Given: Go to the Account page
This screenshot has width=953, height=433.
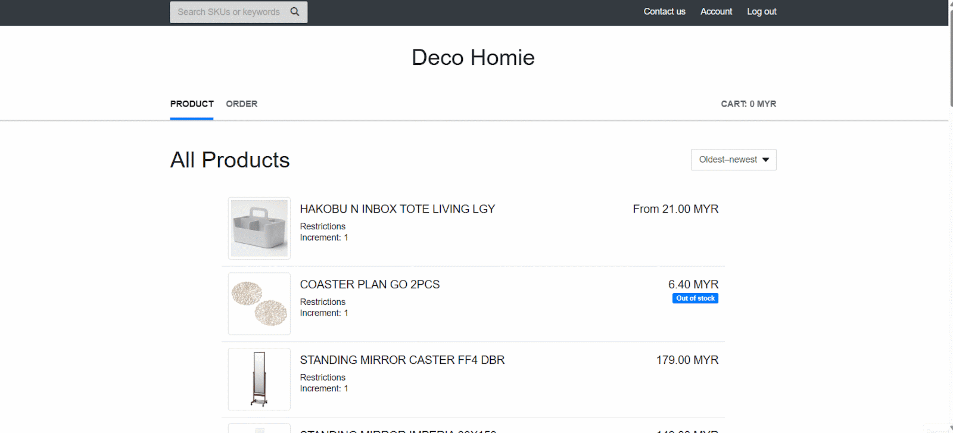Looking at the screenshot, I should pos(716,11).
